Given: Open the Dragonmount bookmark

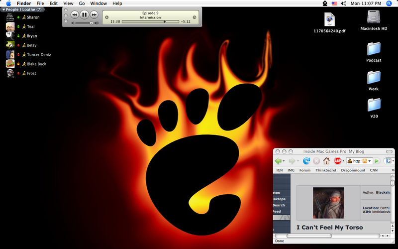Looking at the screenshot, I should click(x=353, y=170).
